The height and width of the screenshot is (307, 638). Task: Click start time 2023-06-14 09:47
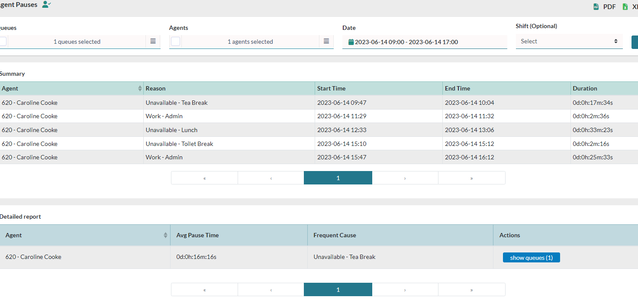point(342,103)
